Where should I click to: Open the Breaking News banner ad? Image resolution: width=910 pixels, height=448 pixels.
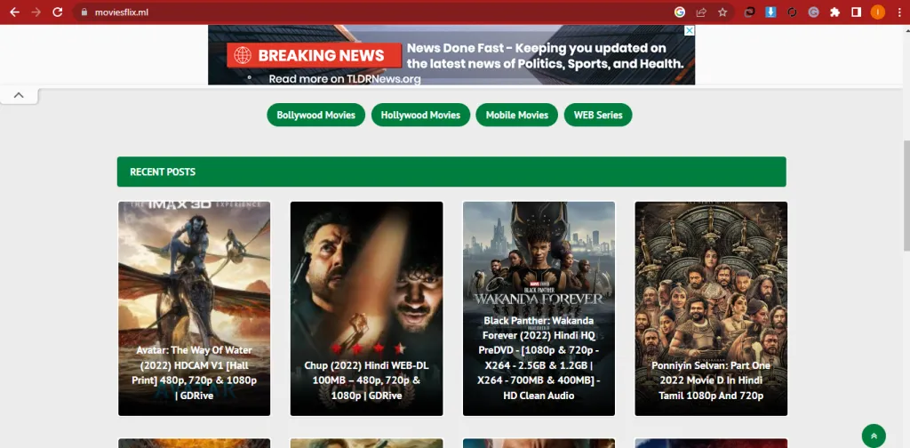451,55
